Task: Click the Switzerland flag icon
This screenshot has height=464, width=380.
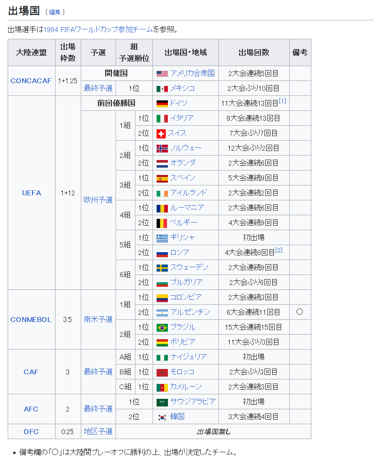Action: pos(161,134)
